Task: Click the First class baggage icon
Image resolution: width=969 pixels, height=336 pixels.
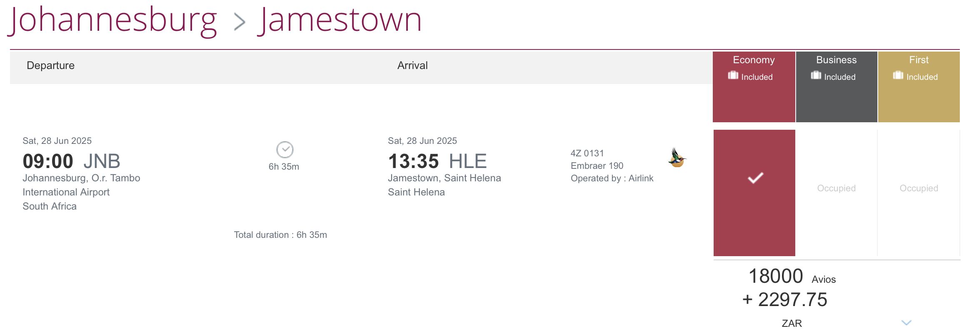Action: [898, 75]
